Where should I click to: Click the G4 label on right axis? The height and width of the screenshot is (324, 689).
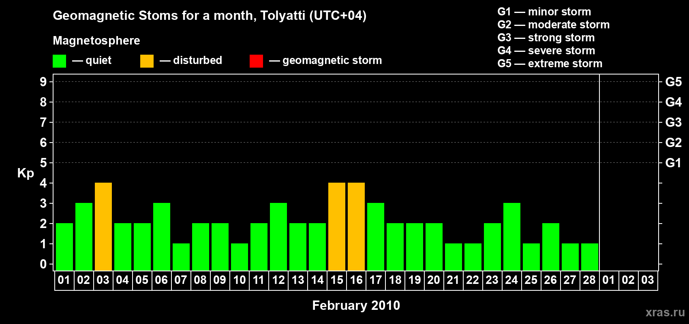tap(673, 102)
